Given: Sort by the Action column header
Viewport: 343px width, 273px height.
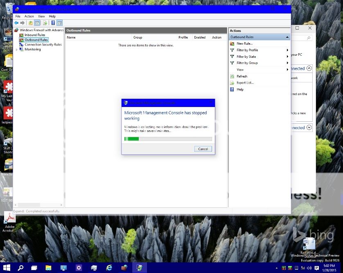Looking at the screenshot, I should click(219, 37).
